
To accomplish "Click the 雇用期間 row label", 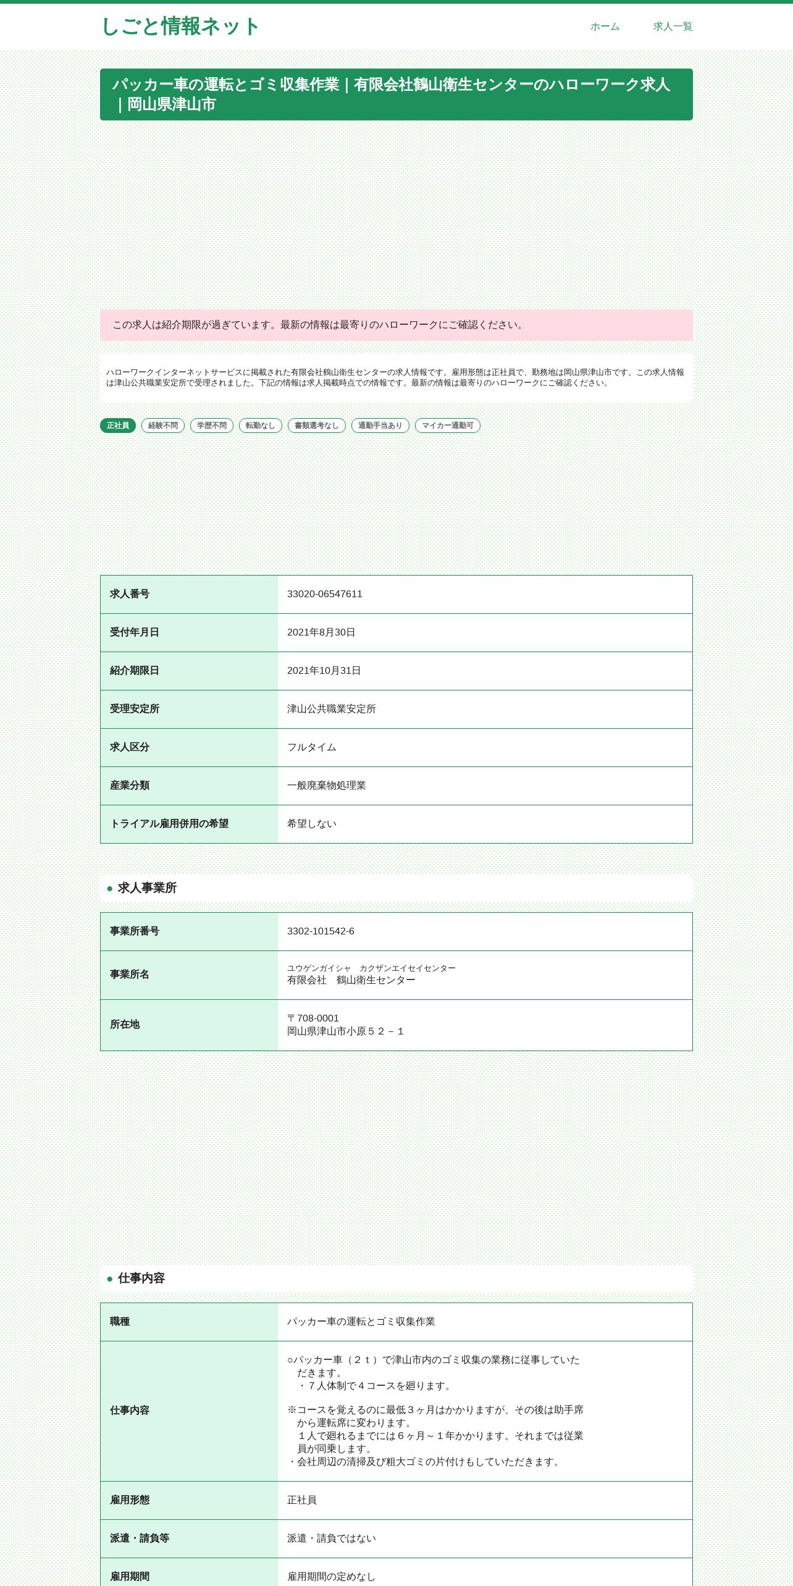I will 130,1577.
